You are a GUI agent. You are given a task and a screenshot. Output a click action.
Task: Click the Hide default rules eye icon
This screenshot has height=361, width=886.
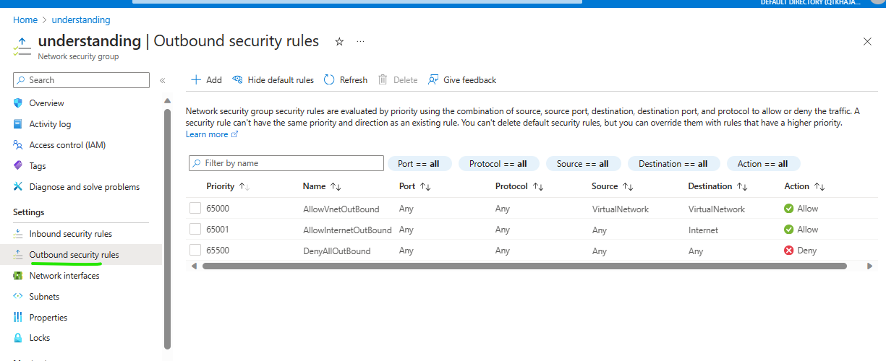tap(237, 80)
